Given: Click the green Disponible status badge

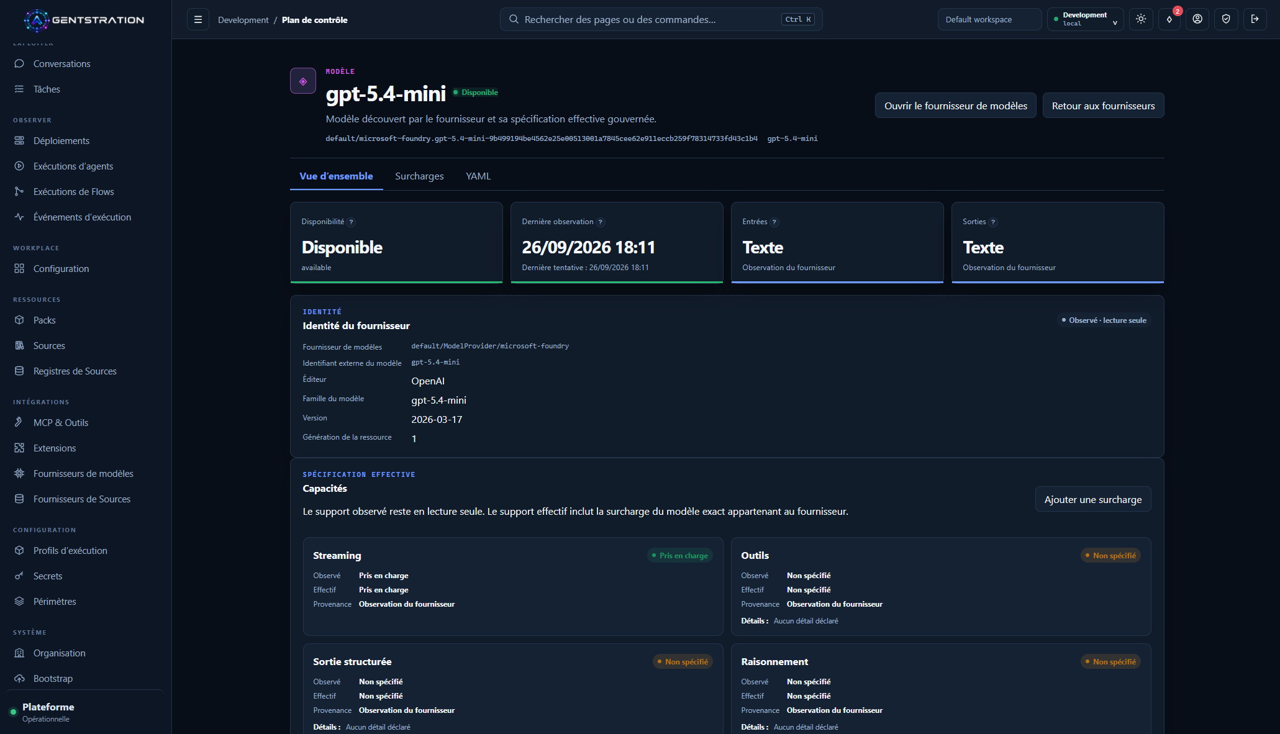Looking at the screenshot, I should [476, 93].
